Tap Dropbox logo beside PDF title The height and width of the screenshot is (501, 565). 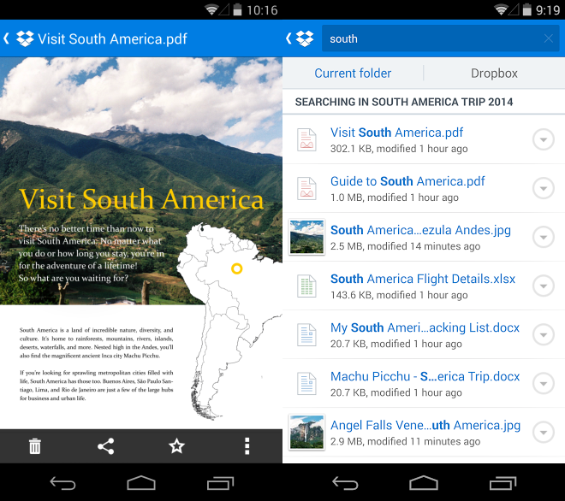[25, 38]
